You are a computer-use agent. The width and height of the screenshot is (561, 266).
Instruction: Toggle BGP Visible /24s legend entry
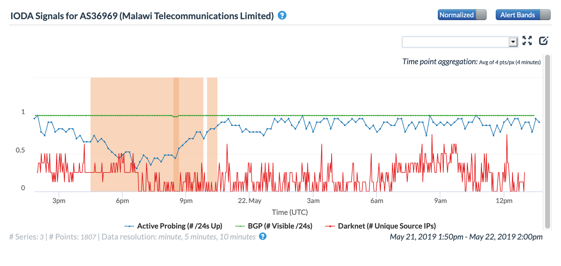point(280,226)
